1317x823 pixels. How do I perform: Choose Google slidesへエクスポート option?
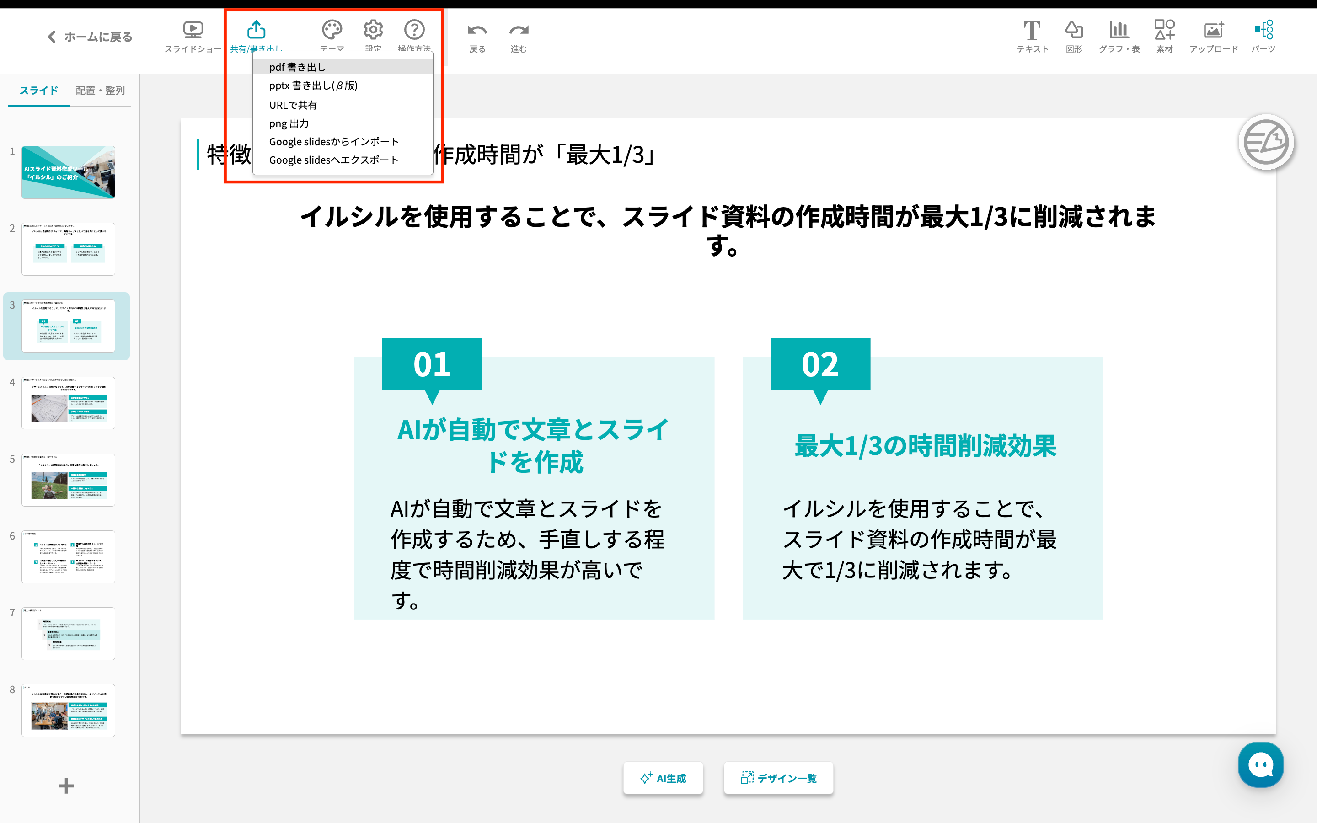pyautogui.click(x=334, y=160)
